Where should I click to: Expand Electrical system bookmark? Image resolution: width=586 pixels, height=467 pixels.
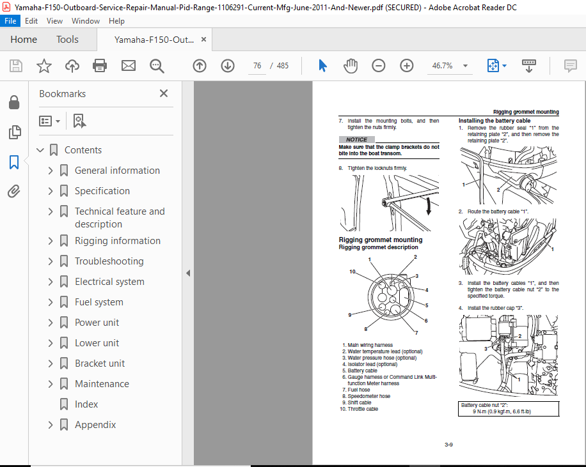pyautogui.click(x=51, y=282)
